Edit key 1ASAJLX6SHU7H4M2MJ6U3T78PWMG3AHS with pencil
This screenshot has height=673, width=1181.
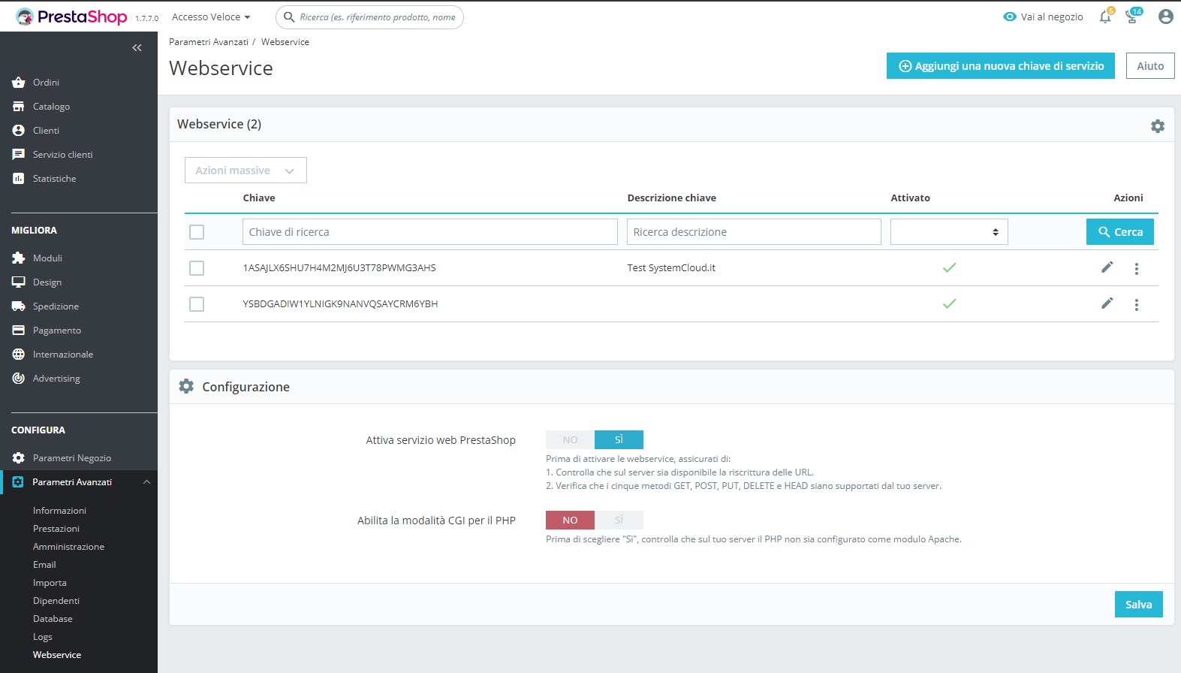[1107, 267]
